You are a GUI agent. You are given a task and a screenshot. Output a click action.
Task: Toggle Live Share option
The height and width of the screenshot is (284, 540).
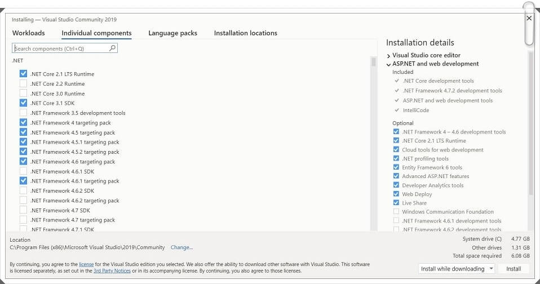[396, 203]
